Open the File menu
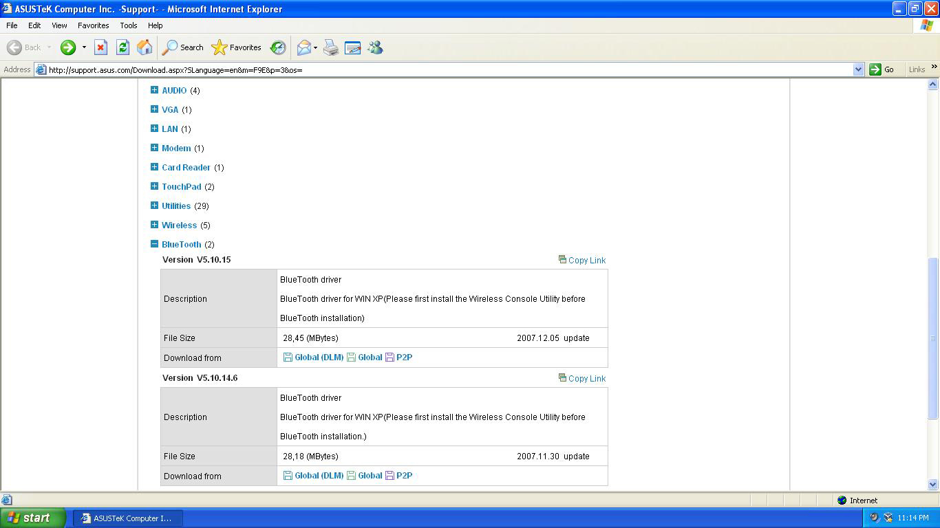Viewport: 940px width, 528px height. 12,25
